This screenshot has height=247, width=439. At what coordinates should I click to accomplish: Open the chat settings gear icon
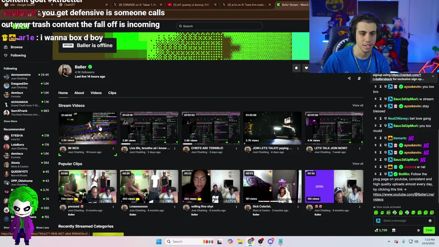point(418,230)
